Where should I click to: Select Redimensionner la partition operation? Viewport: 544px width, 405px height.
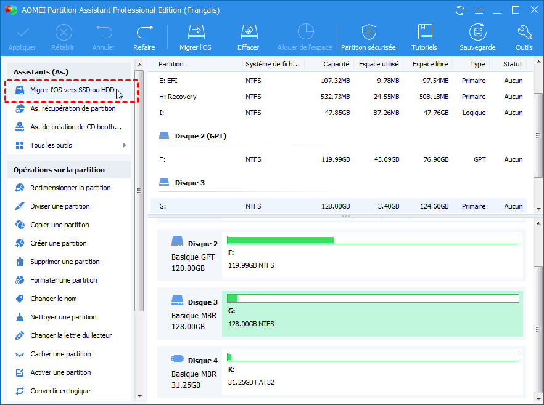pyautogui.click(x=70, y=188)
